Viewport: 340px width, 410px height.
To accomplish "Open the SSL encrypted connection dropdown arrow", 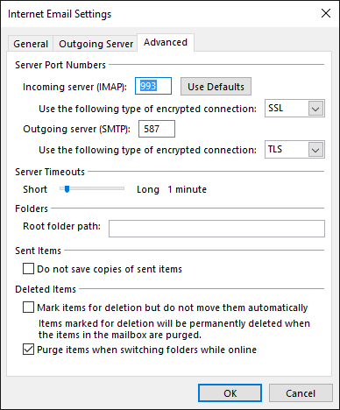I will pyautogui.click(x=315, y=109).
